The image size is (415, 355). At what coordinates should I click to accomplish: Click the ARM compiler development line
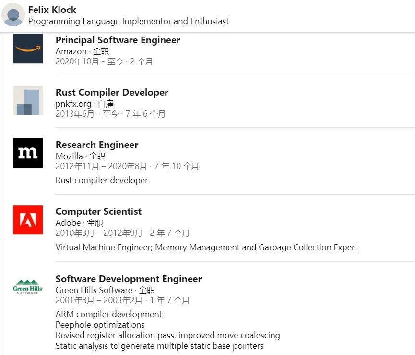(x=108, y=314)
